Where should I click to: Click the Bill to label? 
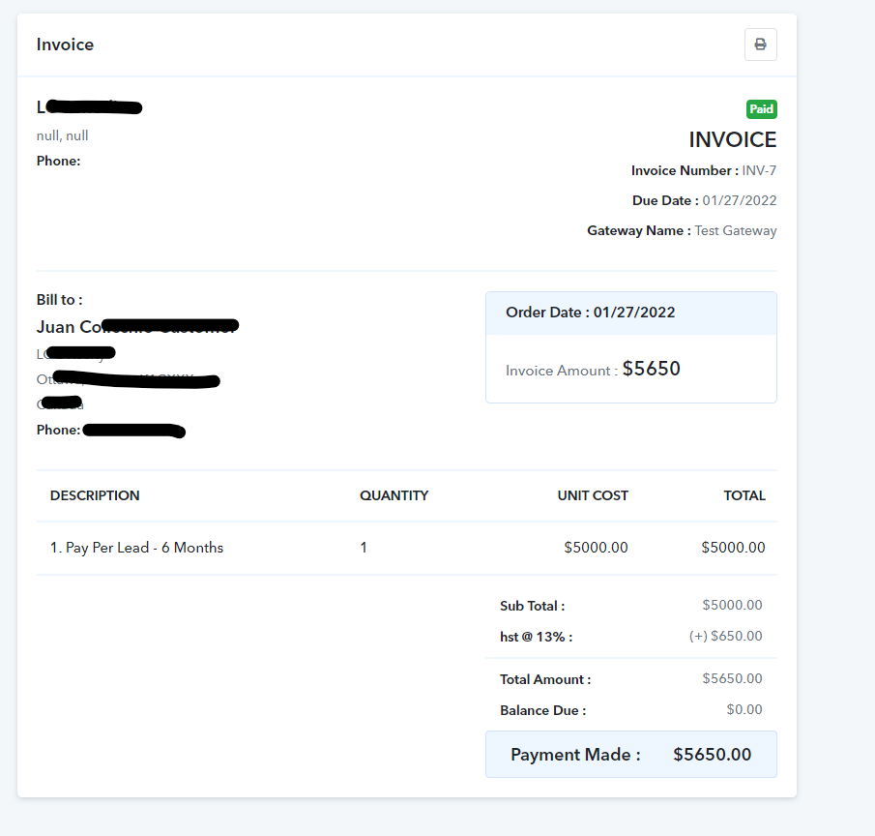(60, 300)
